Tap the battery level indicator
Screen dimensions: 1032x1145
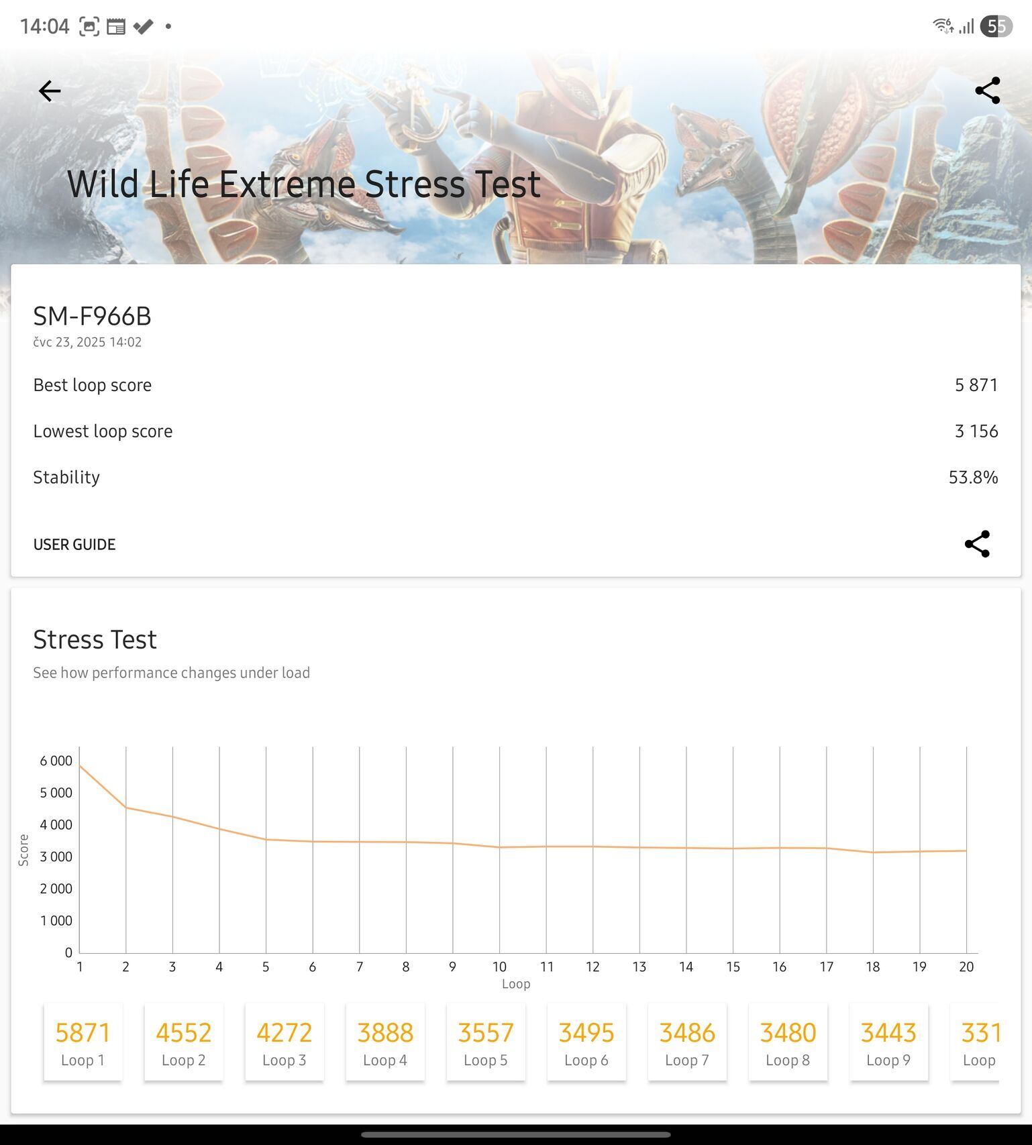point(996,26)
